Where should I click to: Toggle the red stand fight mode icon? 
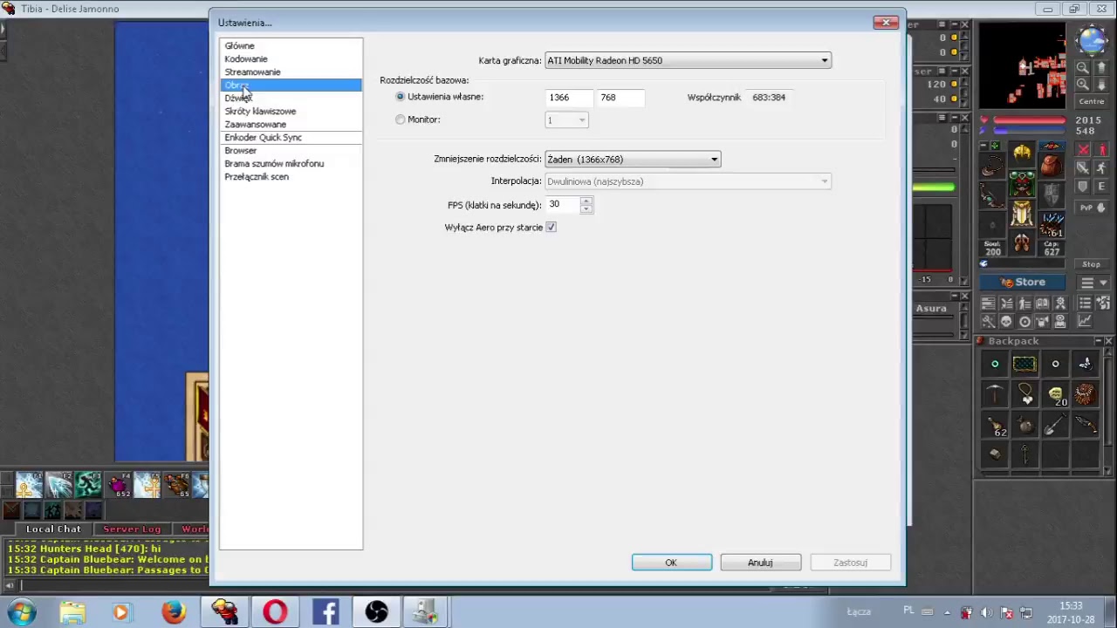pyautogui.click(x=1101, y=150)
